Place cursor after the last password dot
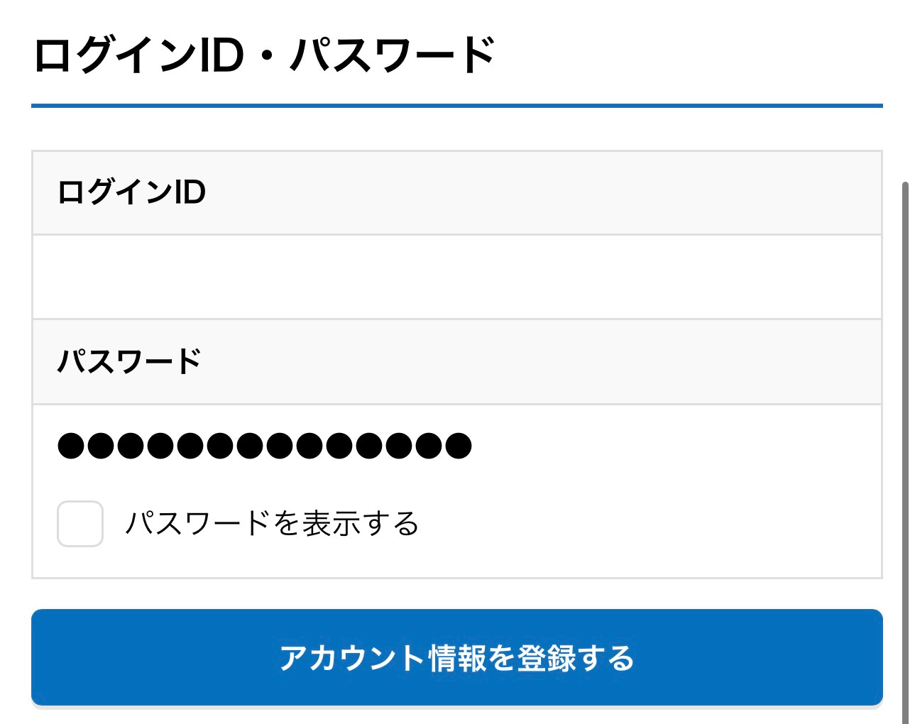915x724 pixels. (474, 446)
